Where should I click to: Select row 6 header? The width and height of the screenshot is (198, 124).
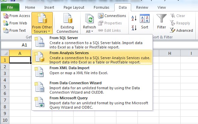coord(5,93)
